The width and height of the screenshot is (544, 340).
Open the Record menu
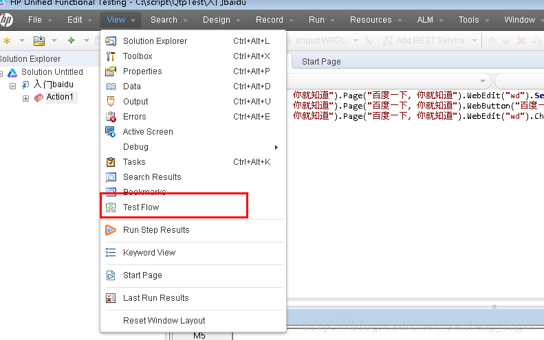pos(274,20)
